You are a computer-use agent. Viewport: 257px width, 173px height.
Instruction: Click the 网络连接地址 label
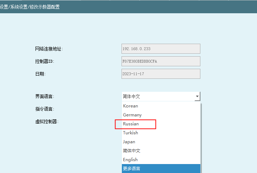pos(49,49)
